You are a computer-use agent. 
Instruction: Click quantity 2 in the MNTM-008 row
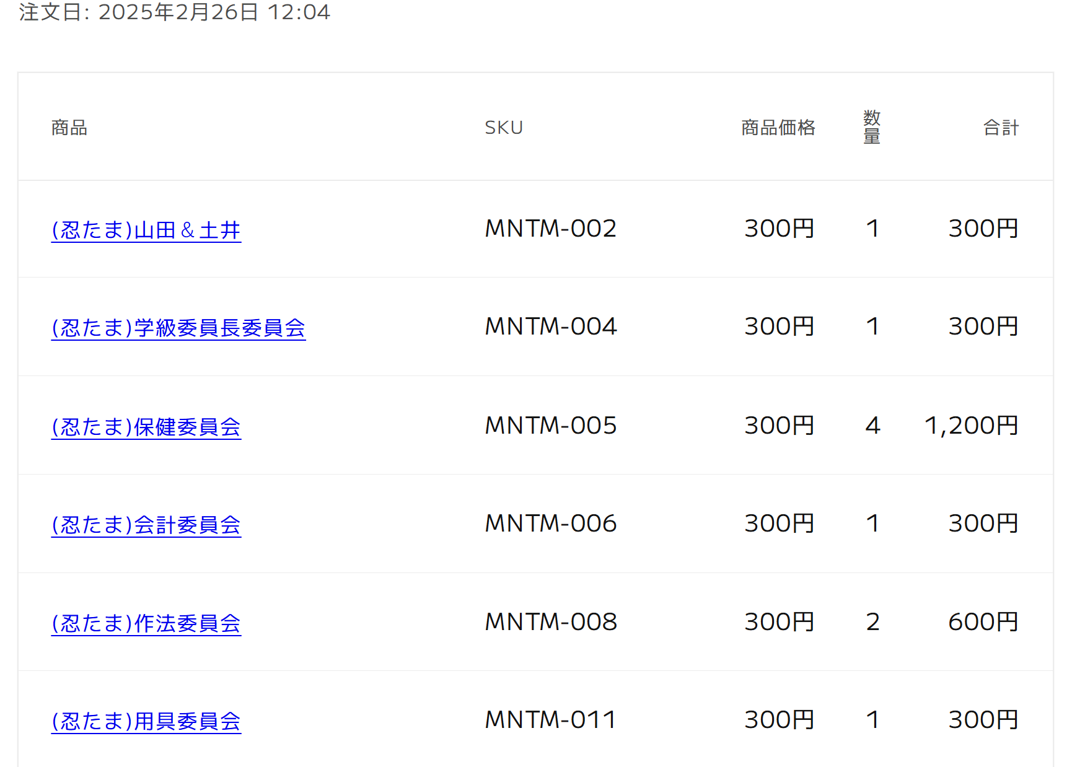point(872,622)
